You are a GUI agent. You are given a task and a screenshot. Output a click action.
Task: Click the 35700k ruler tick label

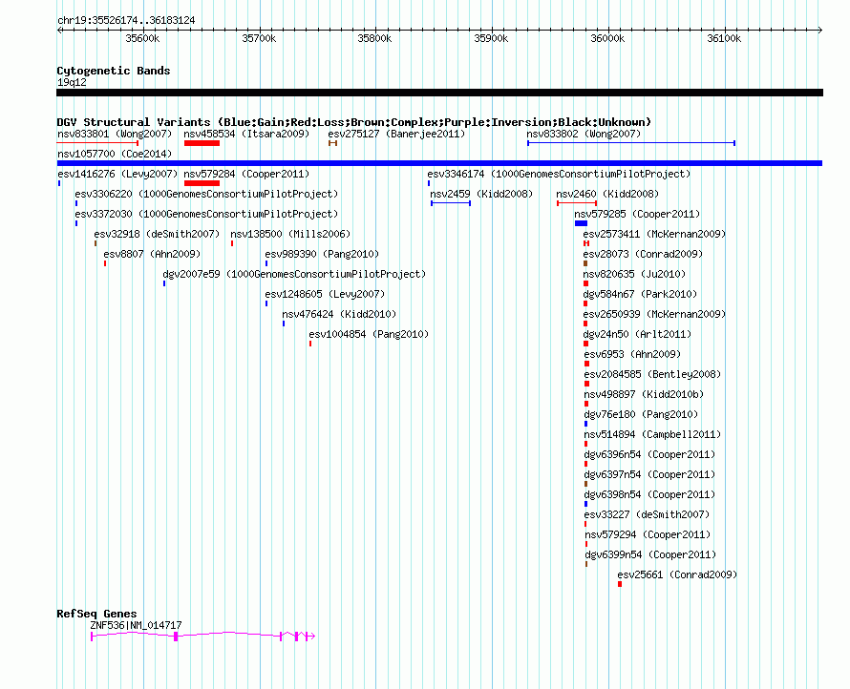259,38
